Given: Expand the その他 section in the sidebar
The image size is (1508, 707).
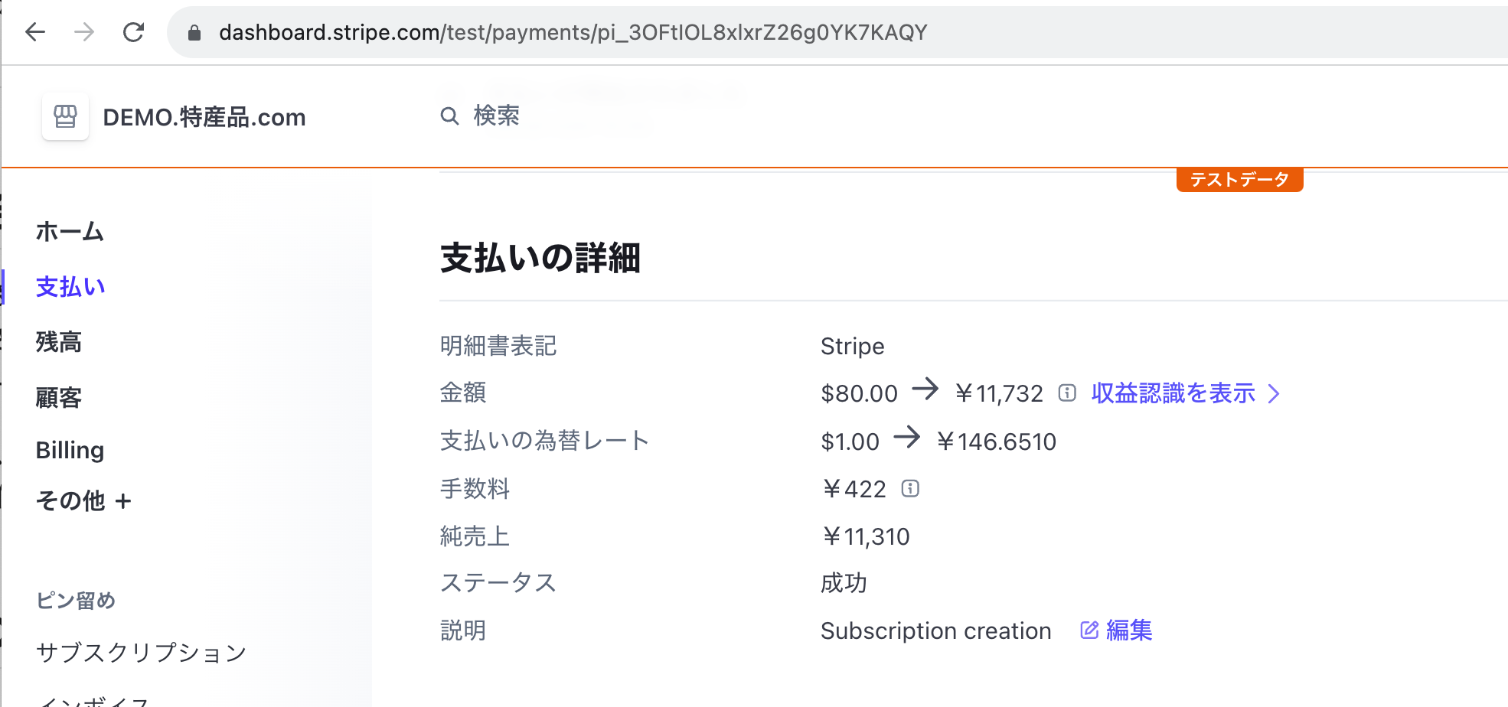Looking at the screenshot, I should 84,501.
